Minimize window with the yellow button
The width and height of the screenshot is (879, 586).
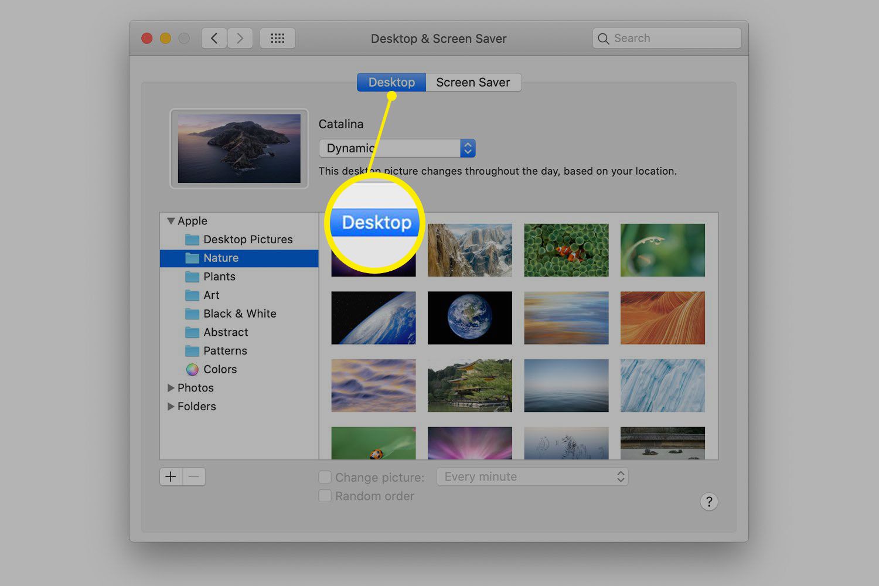[x=166, y=39]
